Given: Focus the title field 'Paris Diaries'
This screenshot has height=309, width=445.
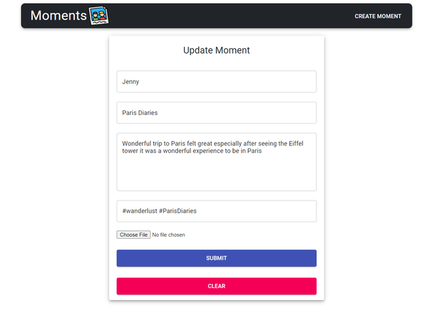Looking at the screenshot, I should (x=216, y=113).
